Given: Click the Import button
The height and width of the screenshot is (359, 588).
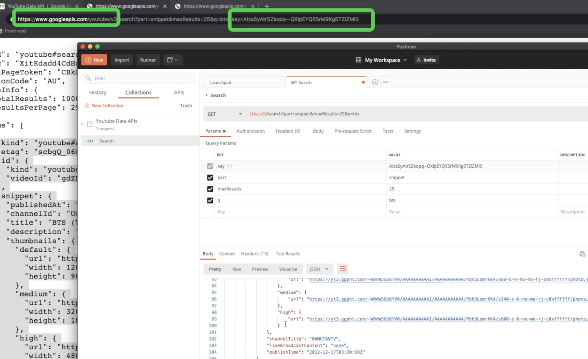Looking at the screenshot, I should (122, 60).
